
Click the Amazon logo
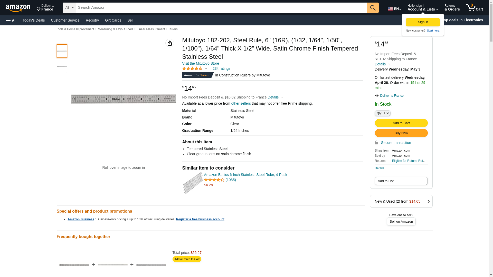coord(18,8)
